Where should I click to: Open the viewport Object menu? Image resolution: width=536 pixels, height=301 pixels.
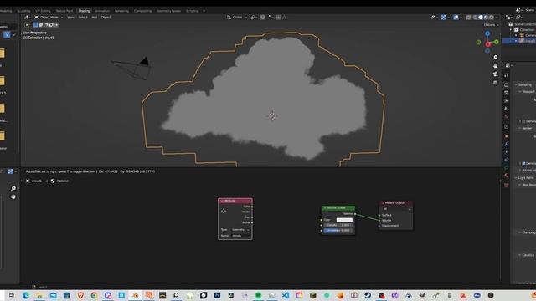coord(106,17)
